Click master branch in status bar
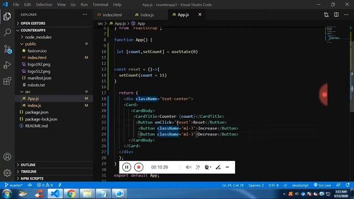The height and width of the screenshot is (199, 354). tap(13, 185)
